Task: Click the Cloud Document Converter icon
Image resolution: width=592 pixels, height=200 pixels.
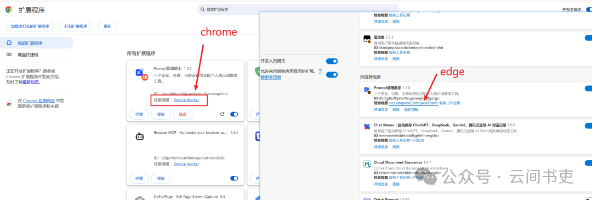Action: click(x=367, y=164)
